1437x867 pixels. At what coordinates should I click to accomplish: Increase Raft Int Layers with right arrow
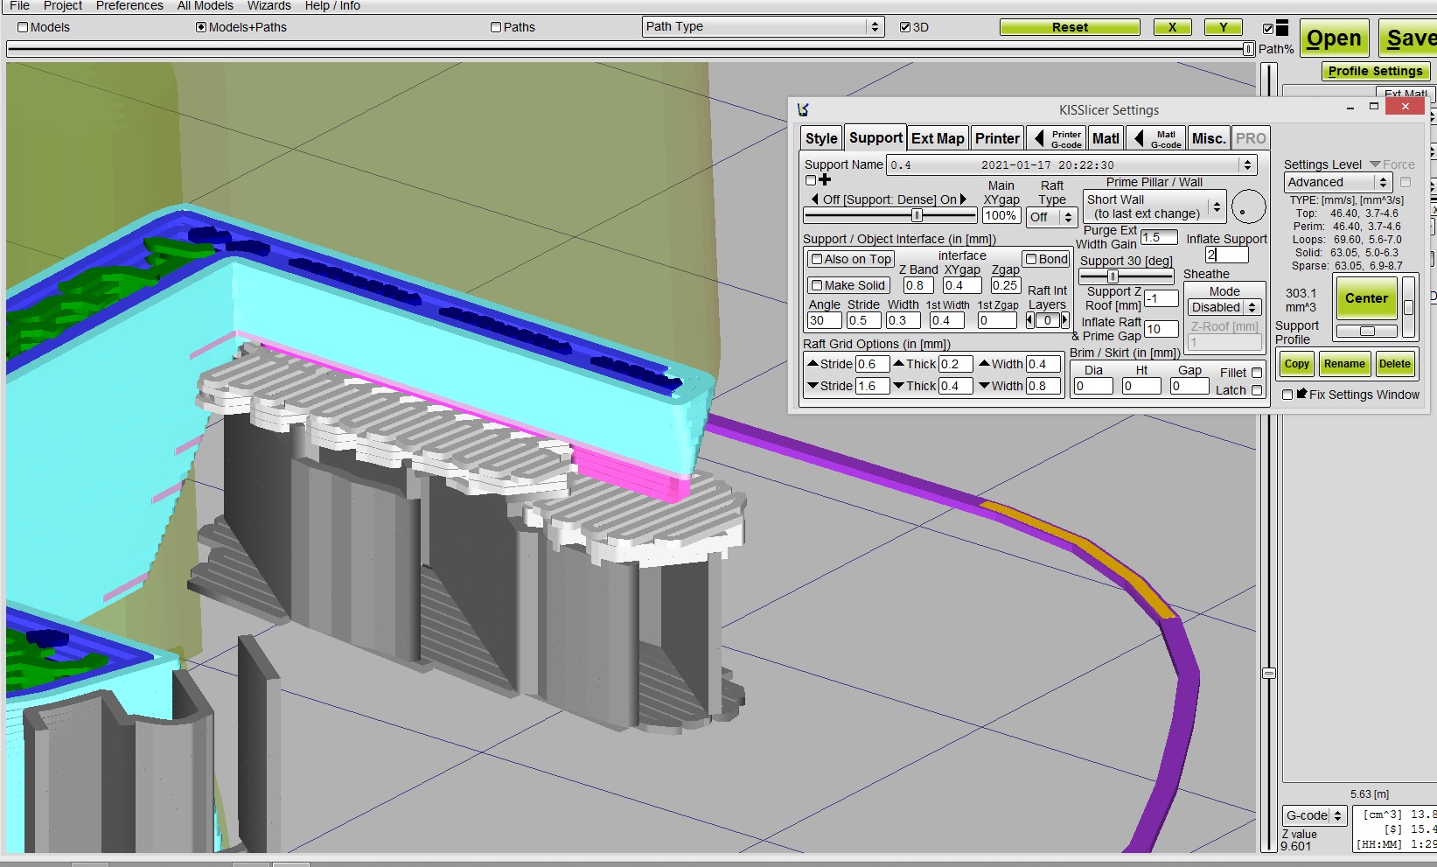tap(1064, 321)
